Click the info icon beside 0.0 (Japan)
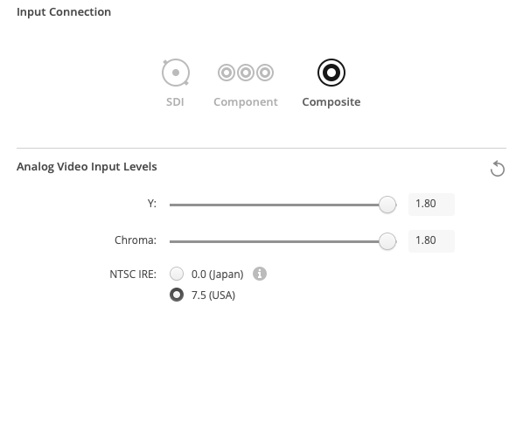 point(259,274)
